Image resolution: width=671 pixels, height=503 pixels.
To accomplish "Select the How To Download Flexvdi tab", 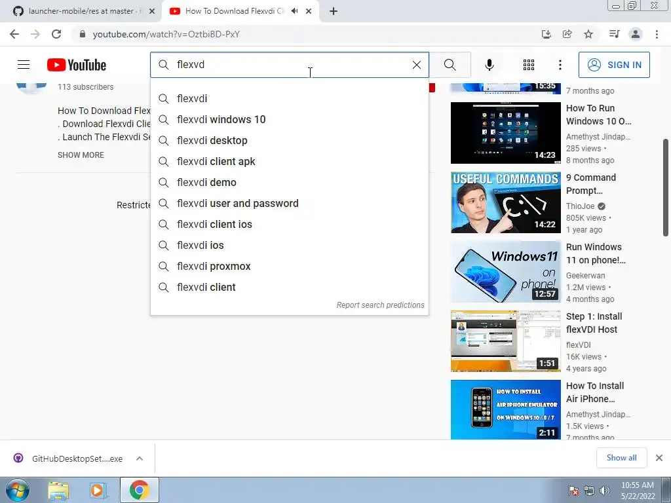I will pos(235,11).
